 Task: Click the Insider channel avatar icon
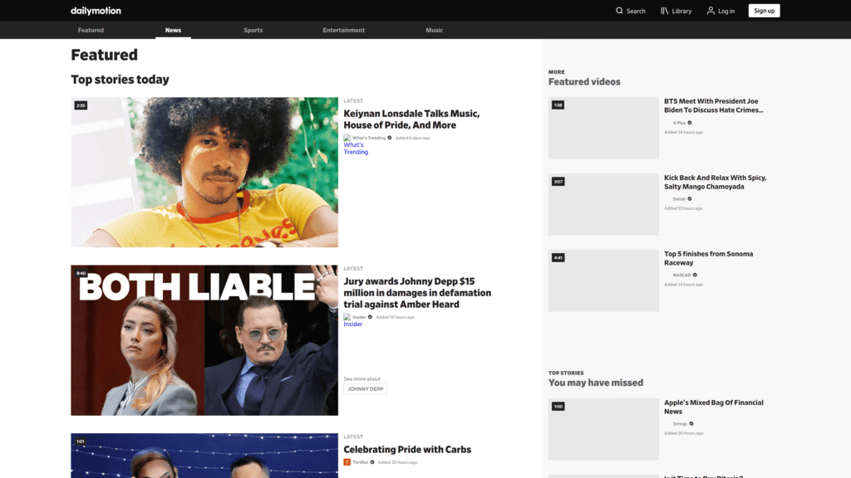click(x=347, y=317)
